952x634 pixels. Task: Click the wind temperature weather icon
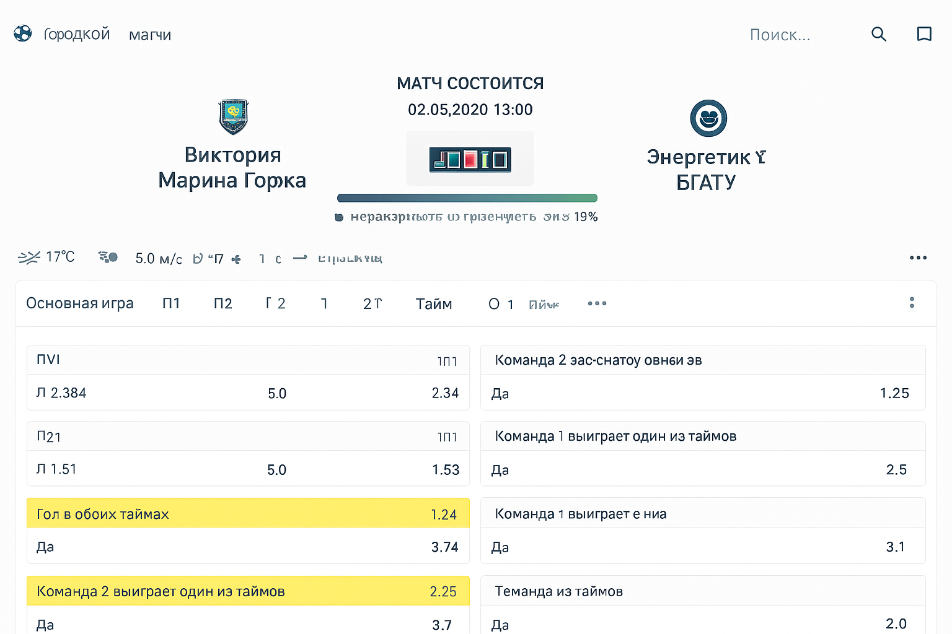point(29,258)
